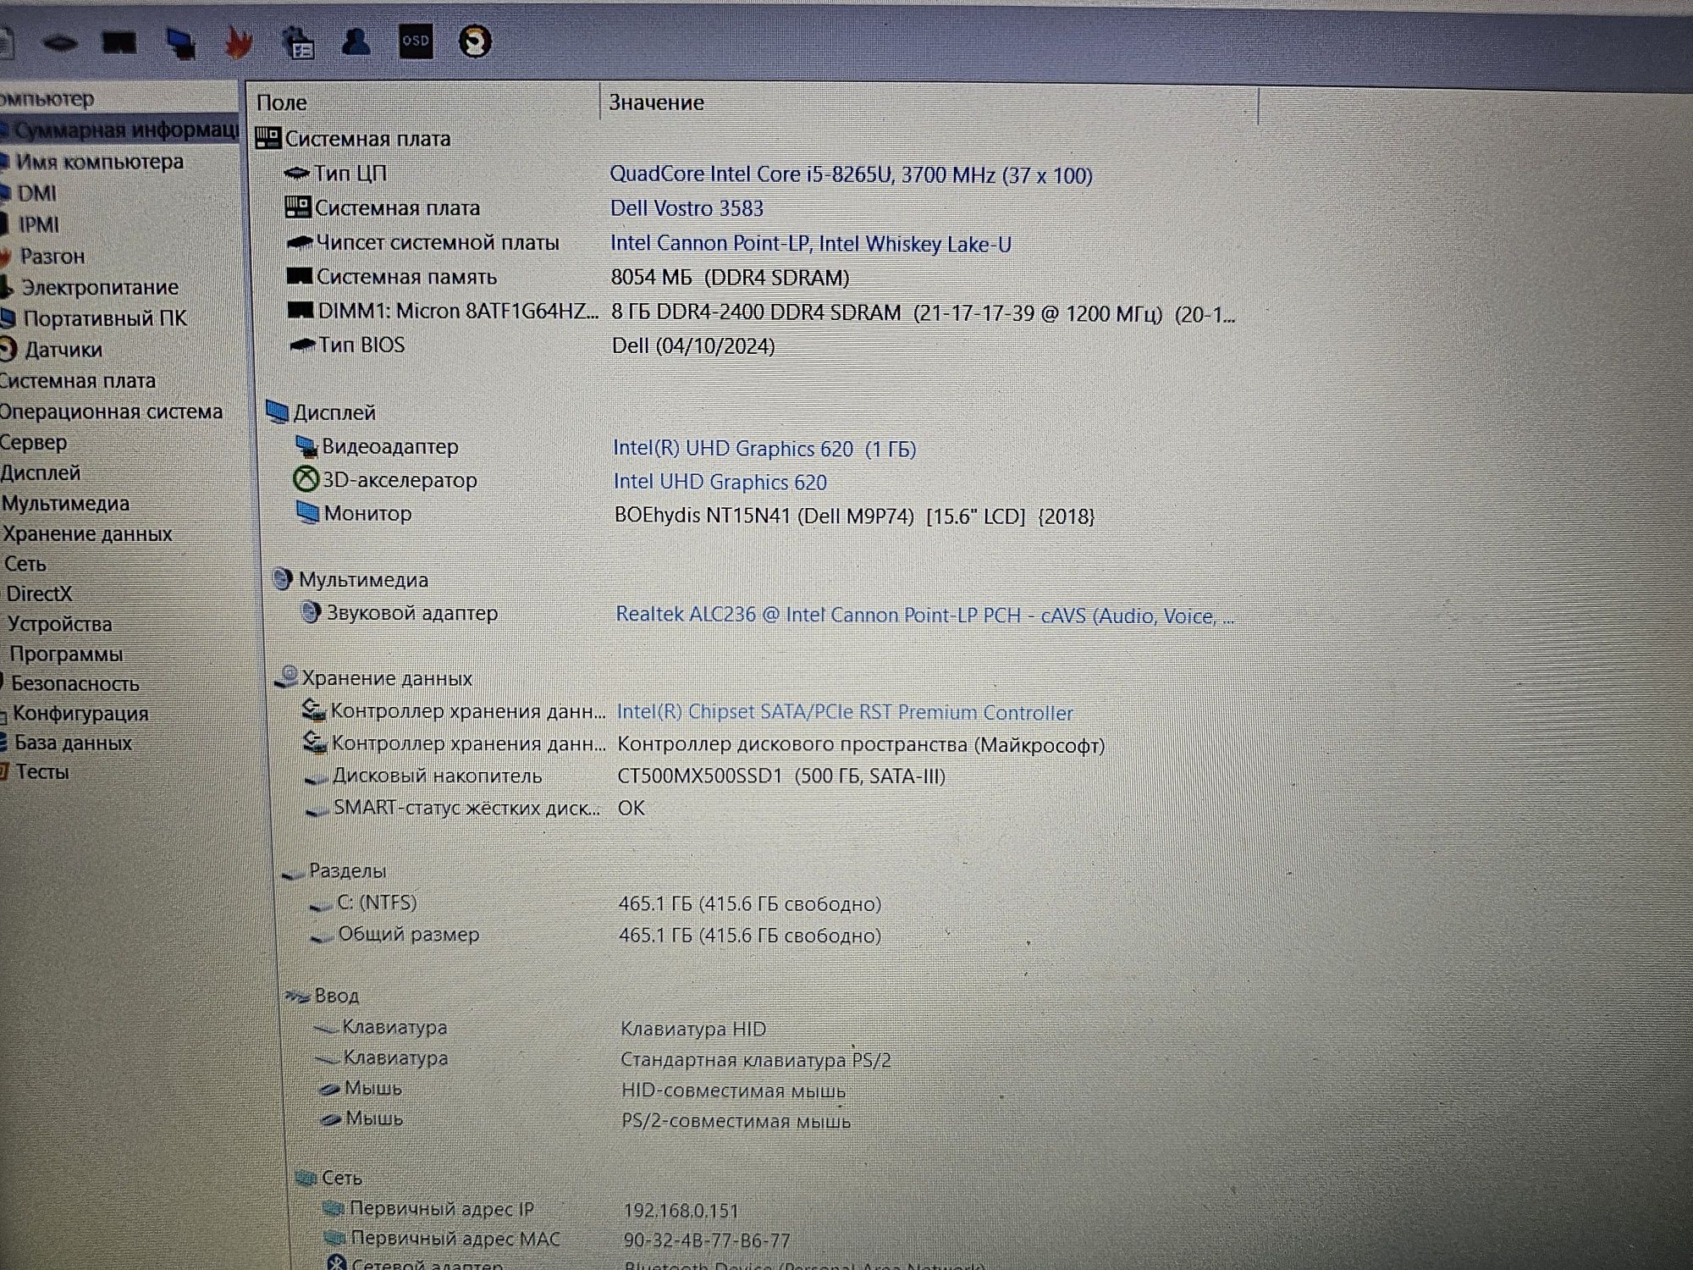Screen dimensions: 1693x1270
Task: Open Электропитание in the tree
Action: (x=99, y=287)
